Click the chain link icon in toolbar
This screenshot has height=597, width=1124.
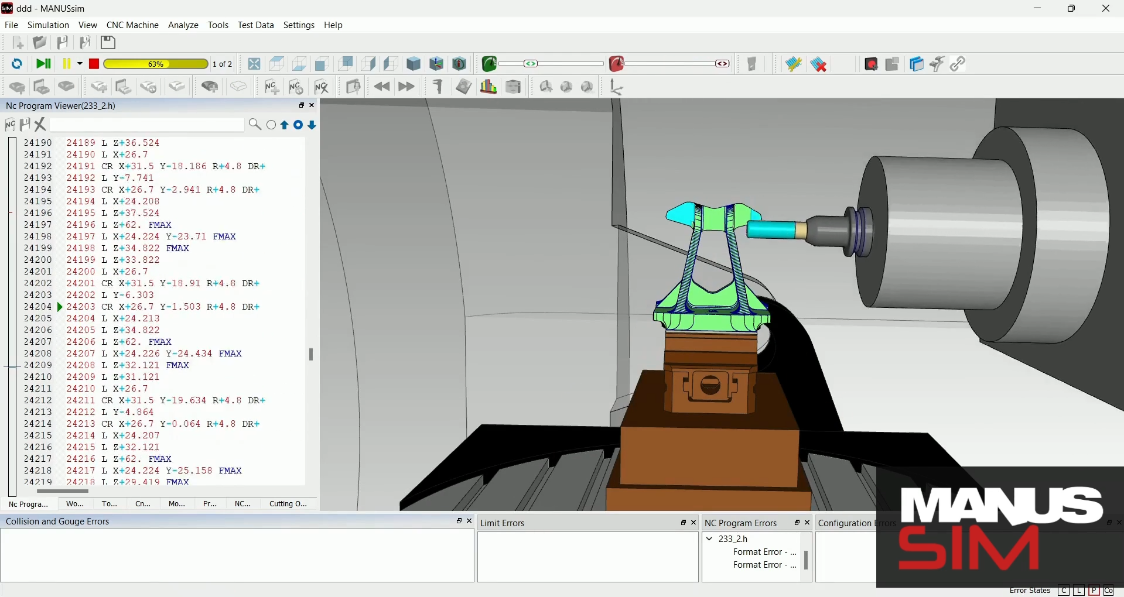pyautogui.click(x=958, y=64)
